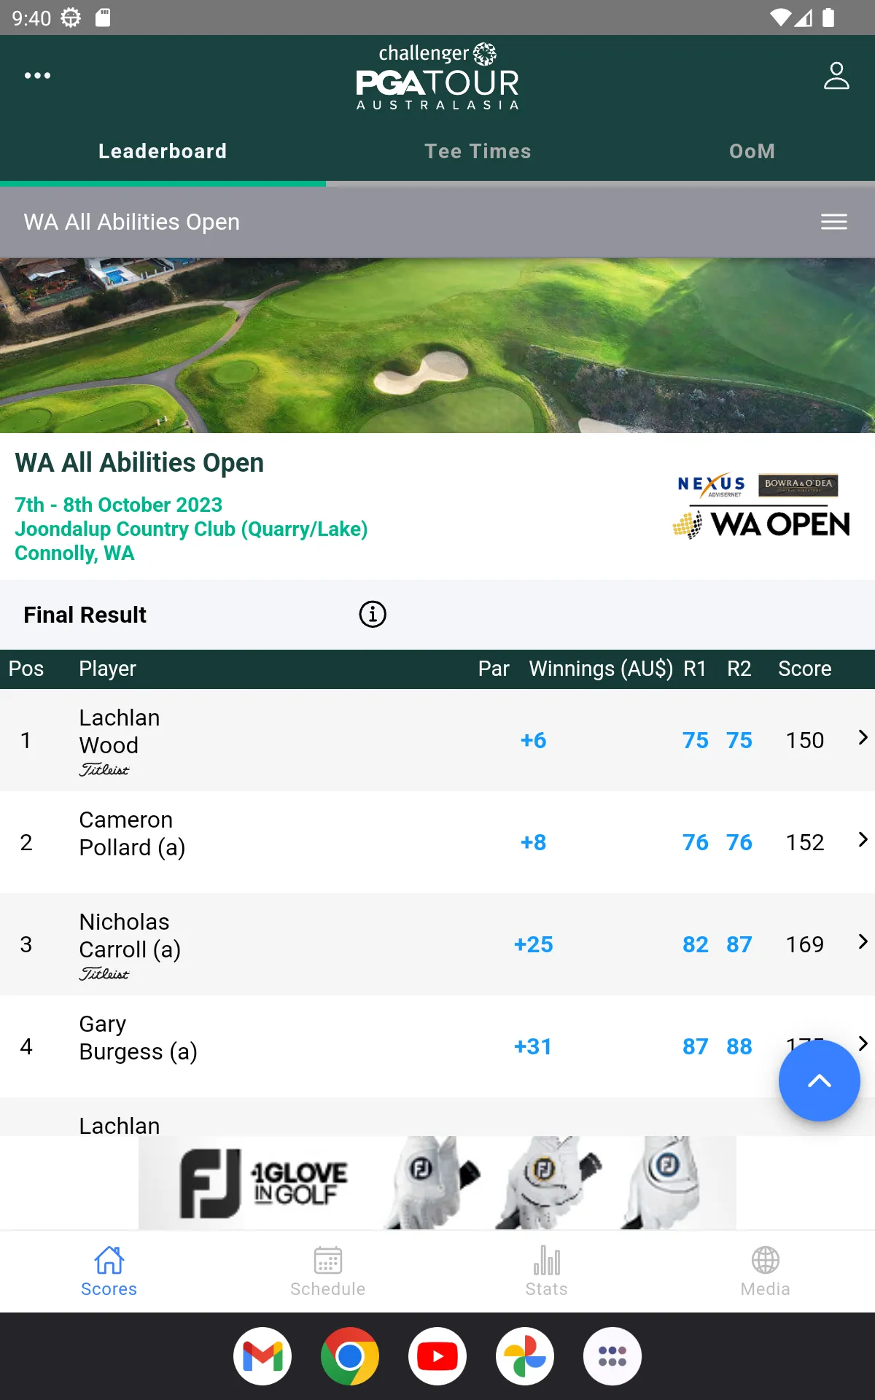875x1400 pixels.
Task: Open the Stats bar chart icon
Action: coord(547,1260)
